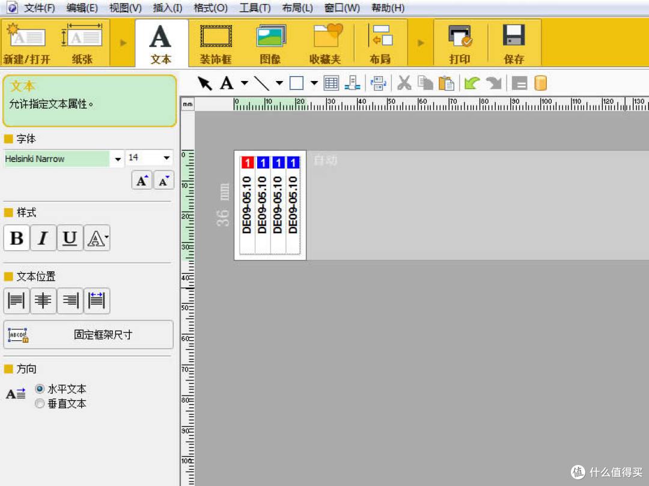Image resolution: width=649 pixels, height=486 pixels.
Task: Select the rectangle shape tool
Action: tap(296, 83)
